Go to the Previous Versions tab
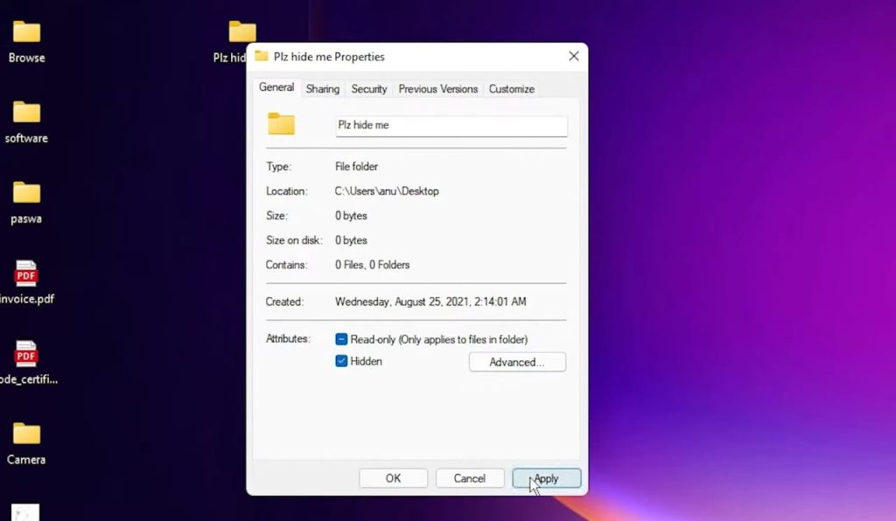 [438, 89]
